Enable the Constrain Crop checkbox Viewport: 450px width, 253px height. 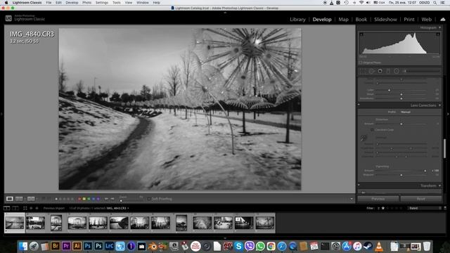pos(372,130)
